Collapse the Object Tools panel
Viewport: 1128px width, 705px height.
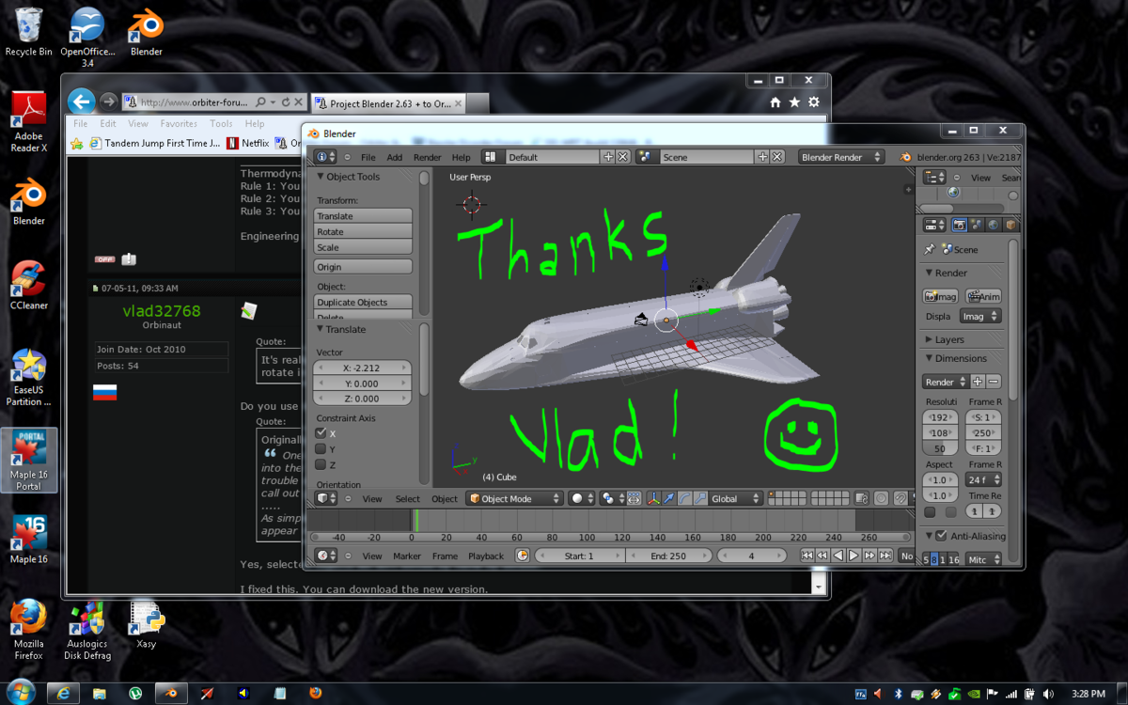(x=321, y=176)
